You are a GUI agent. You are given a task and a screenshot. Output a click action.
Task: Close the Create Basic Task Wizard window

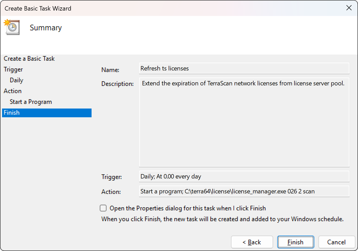[x=349, y=8]
